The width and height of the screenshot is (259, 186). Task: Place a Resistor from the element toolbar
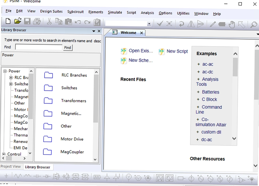[18, 176]
